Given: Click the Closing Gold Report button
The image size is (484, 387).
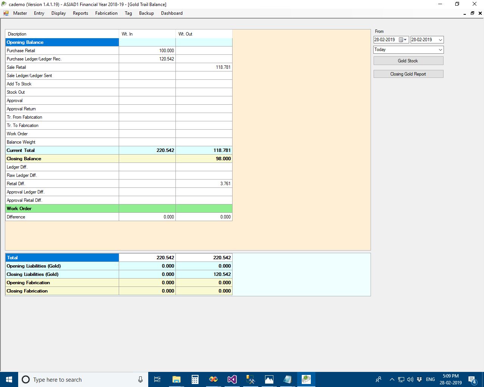Looking at the screenshot, I should click(408, 74).
